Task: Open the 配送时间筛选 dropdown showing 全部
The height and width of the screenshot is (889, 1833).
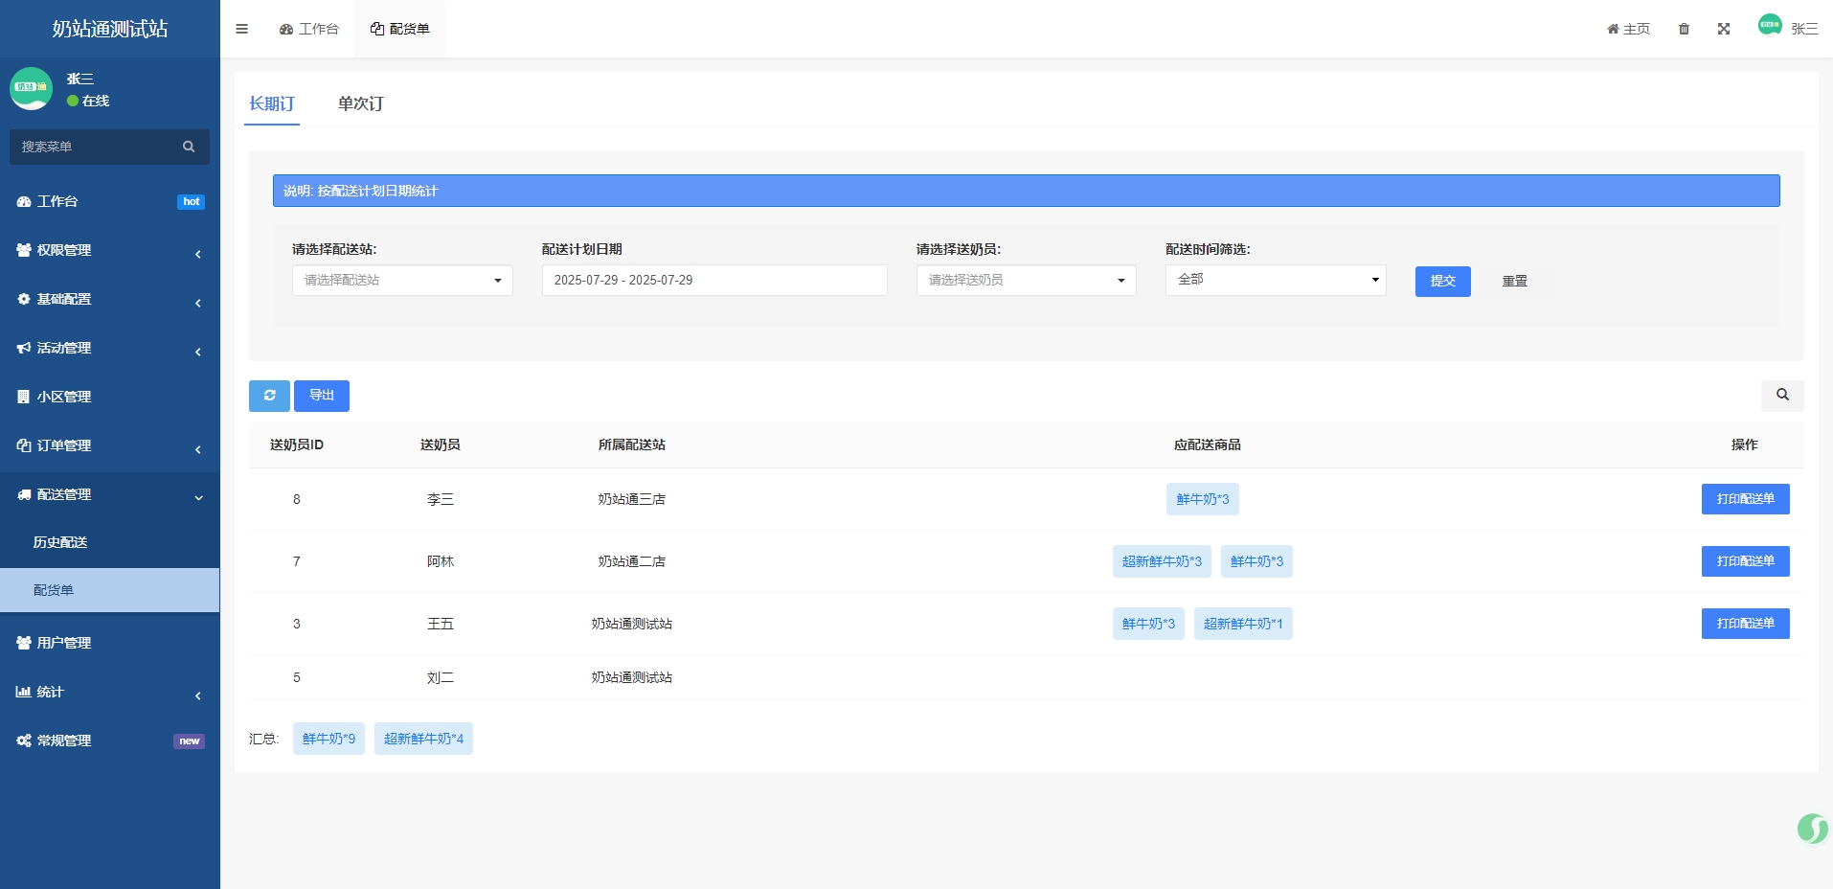Action: coord(1275,280)
